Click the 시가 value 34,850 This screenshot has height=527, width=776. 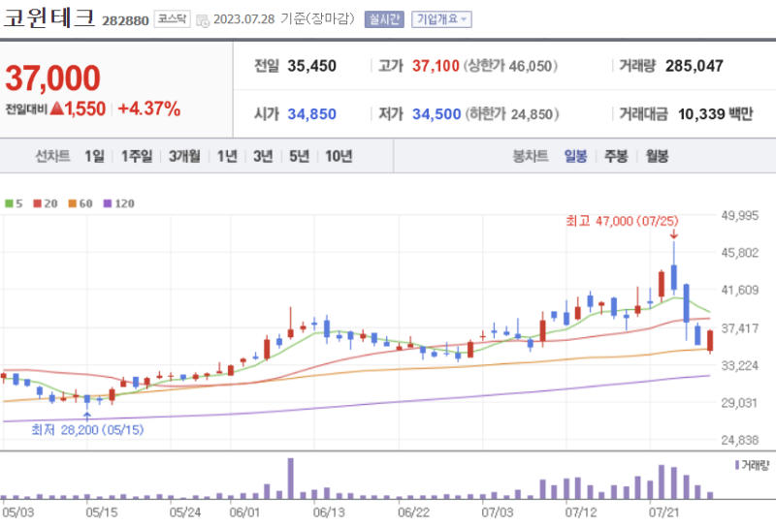[311, 114]
